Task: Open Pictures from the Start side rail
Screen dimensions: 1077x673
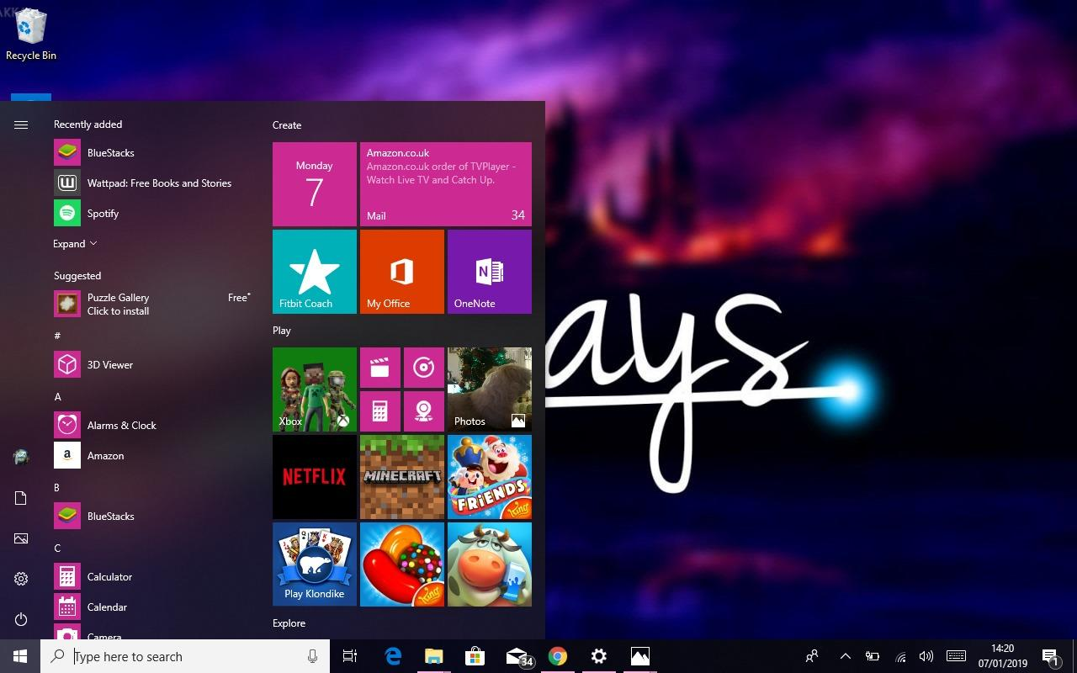Action: [21, 538]
